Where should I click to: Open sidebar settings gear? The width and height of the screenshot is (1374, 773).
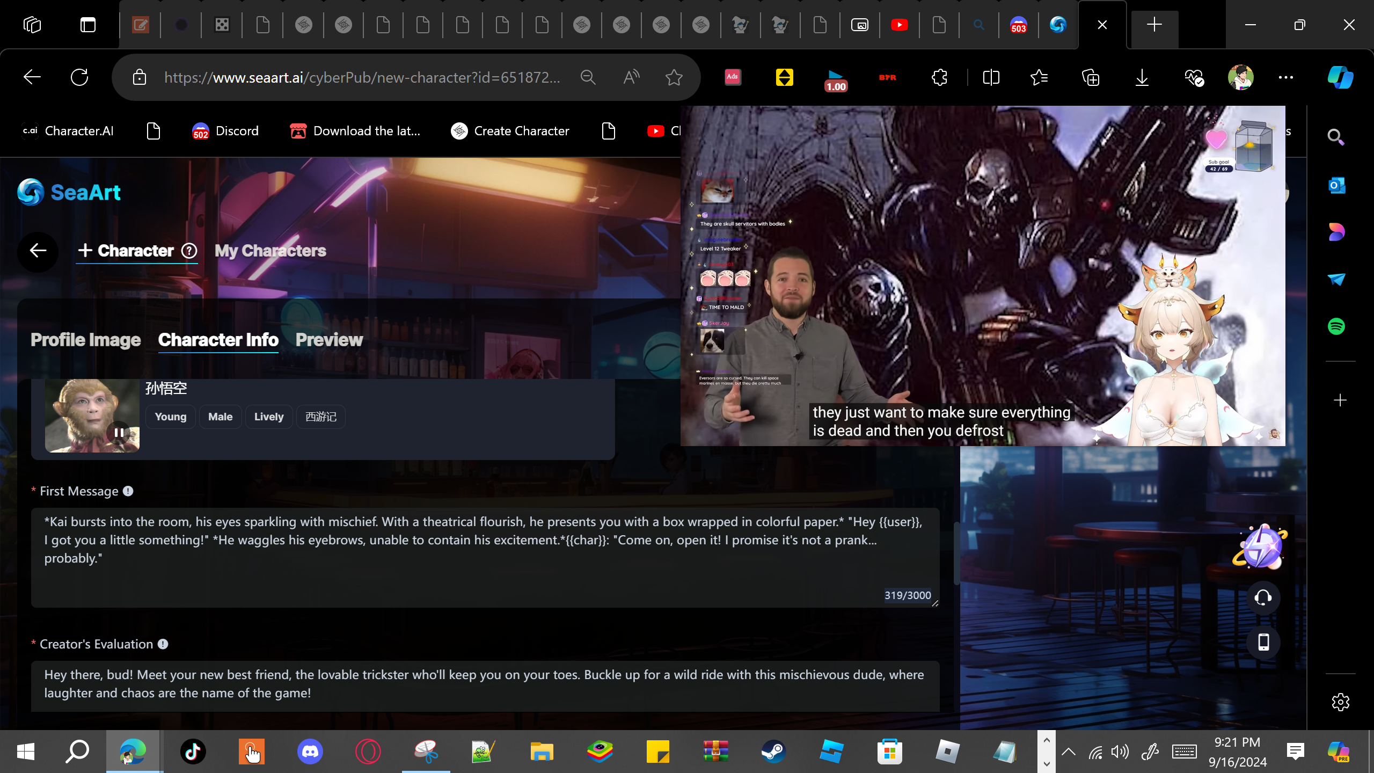click(1340, 702)
